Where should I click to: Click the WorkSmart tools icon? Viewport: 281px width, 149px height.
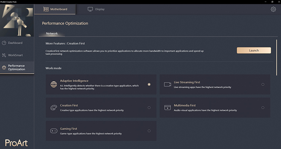click(x=4, y=55)
